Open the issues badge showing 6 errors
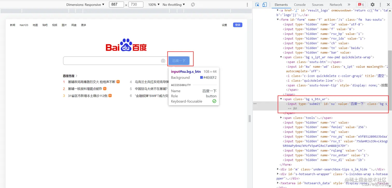 361,4
